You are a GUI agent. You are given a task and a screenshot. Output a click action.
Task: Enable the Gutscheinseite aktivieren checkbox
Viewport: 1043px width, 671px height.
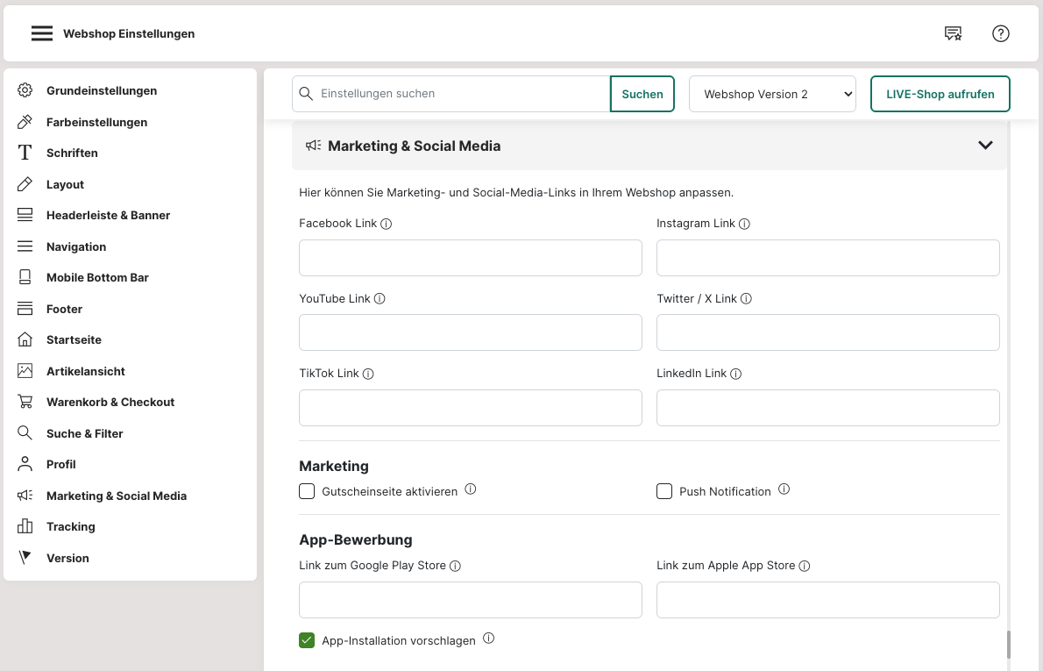[x=307, y=491]
